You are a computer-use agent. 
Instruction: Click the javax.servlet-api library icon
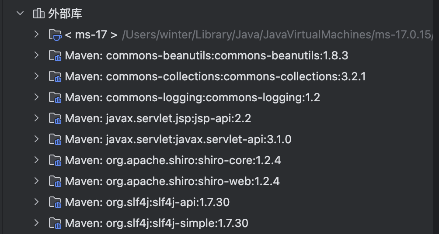(x=55, y=140)
